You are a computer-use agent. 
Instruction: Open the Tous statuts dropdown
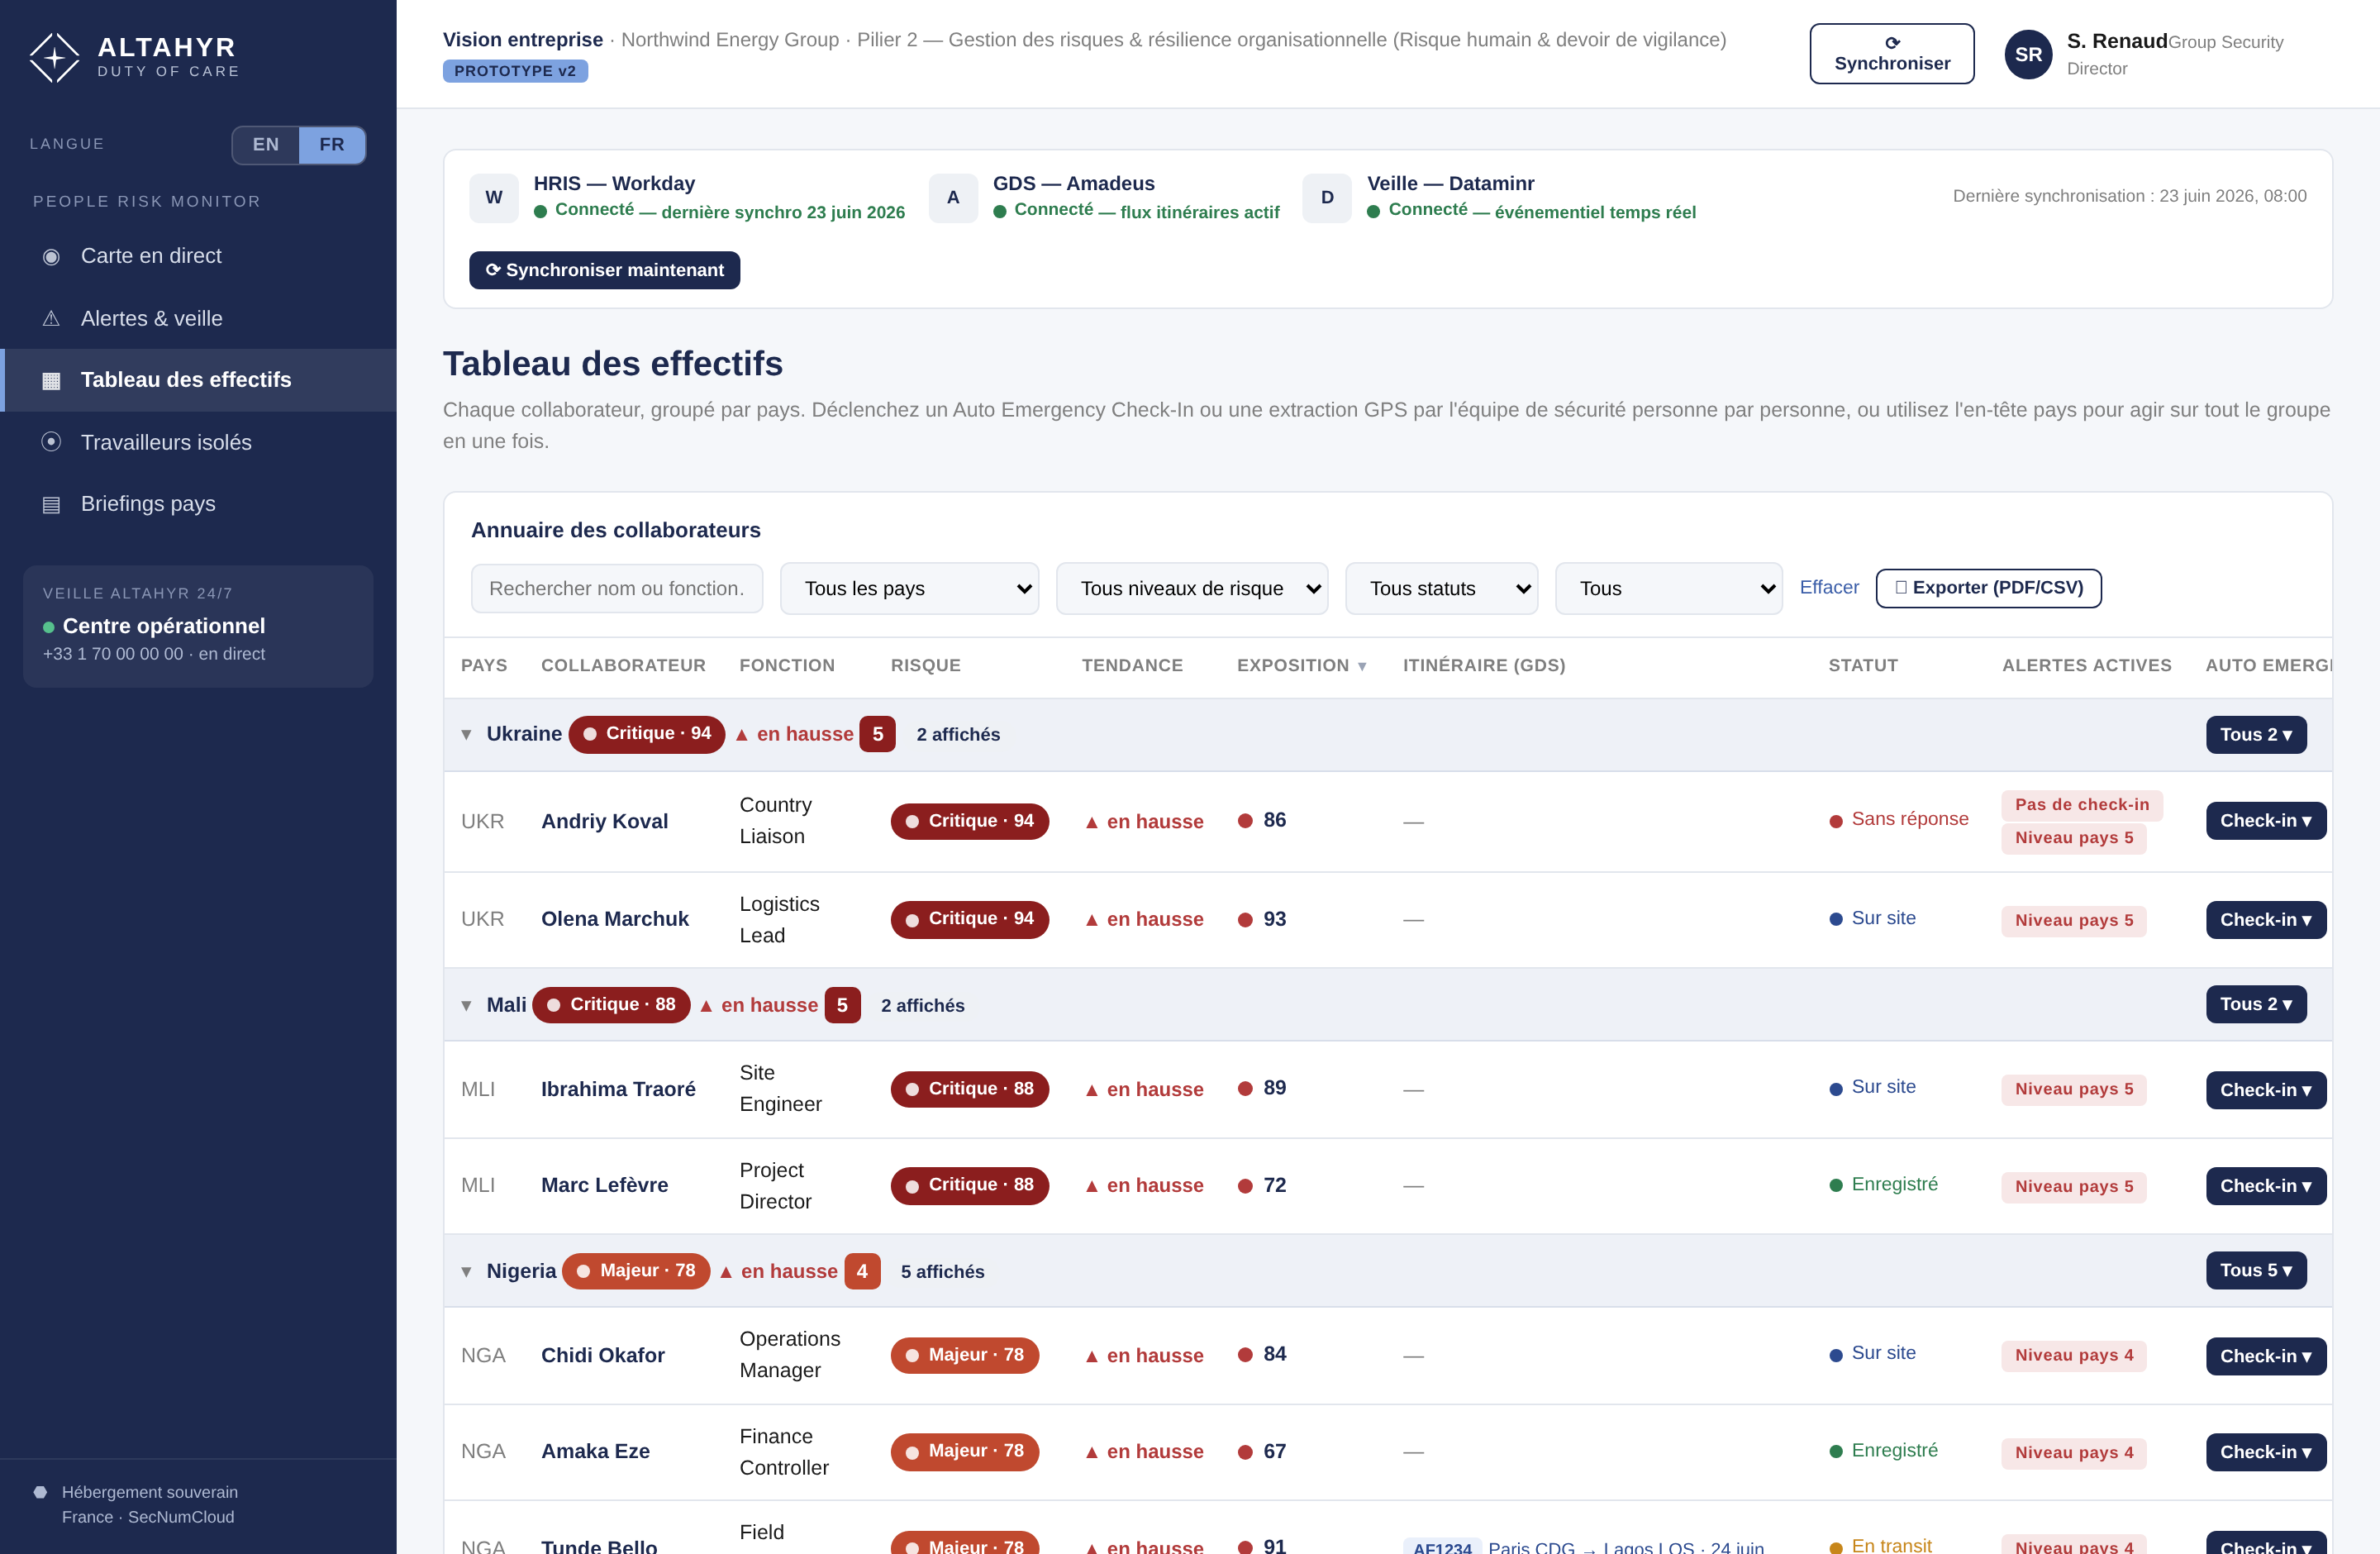point(1442,589)
